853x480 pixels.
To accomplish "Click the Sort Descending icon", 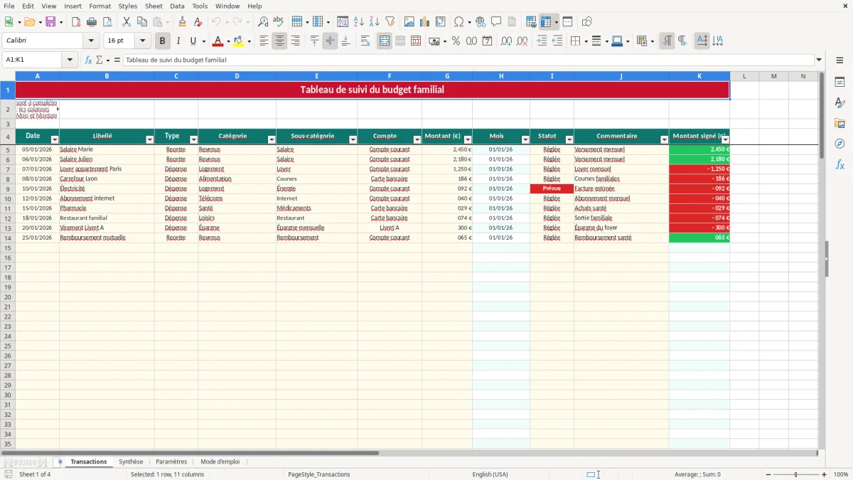I will pyautogui.click(x=375, y=22).
